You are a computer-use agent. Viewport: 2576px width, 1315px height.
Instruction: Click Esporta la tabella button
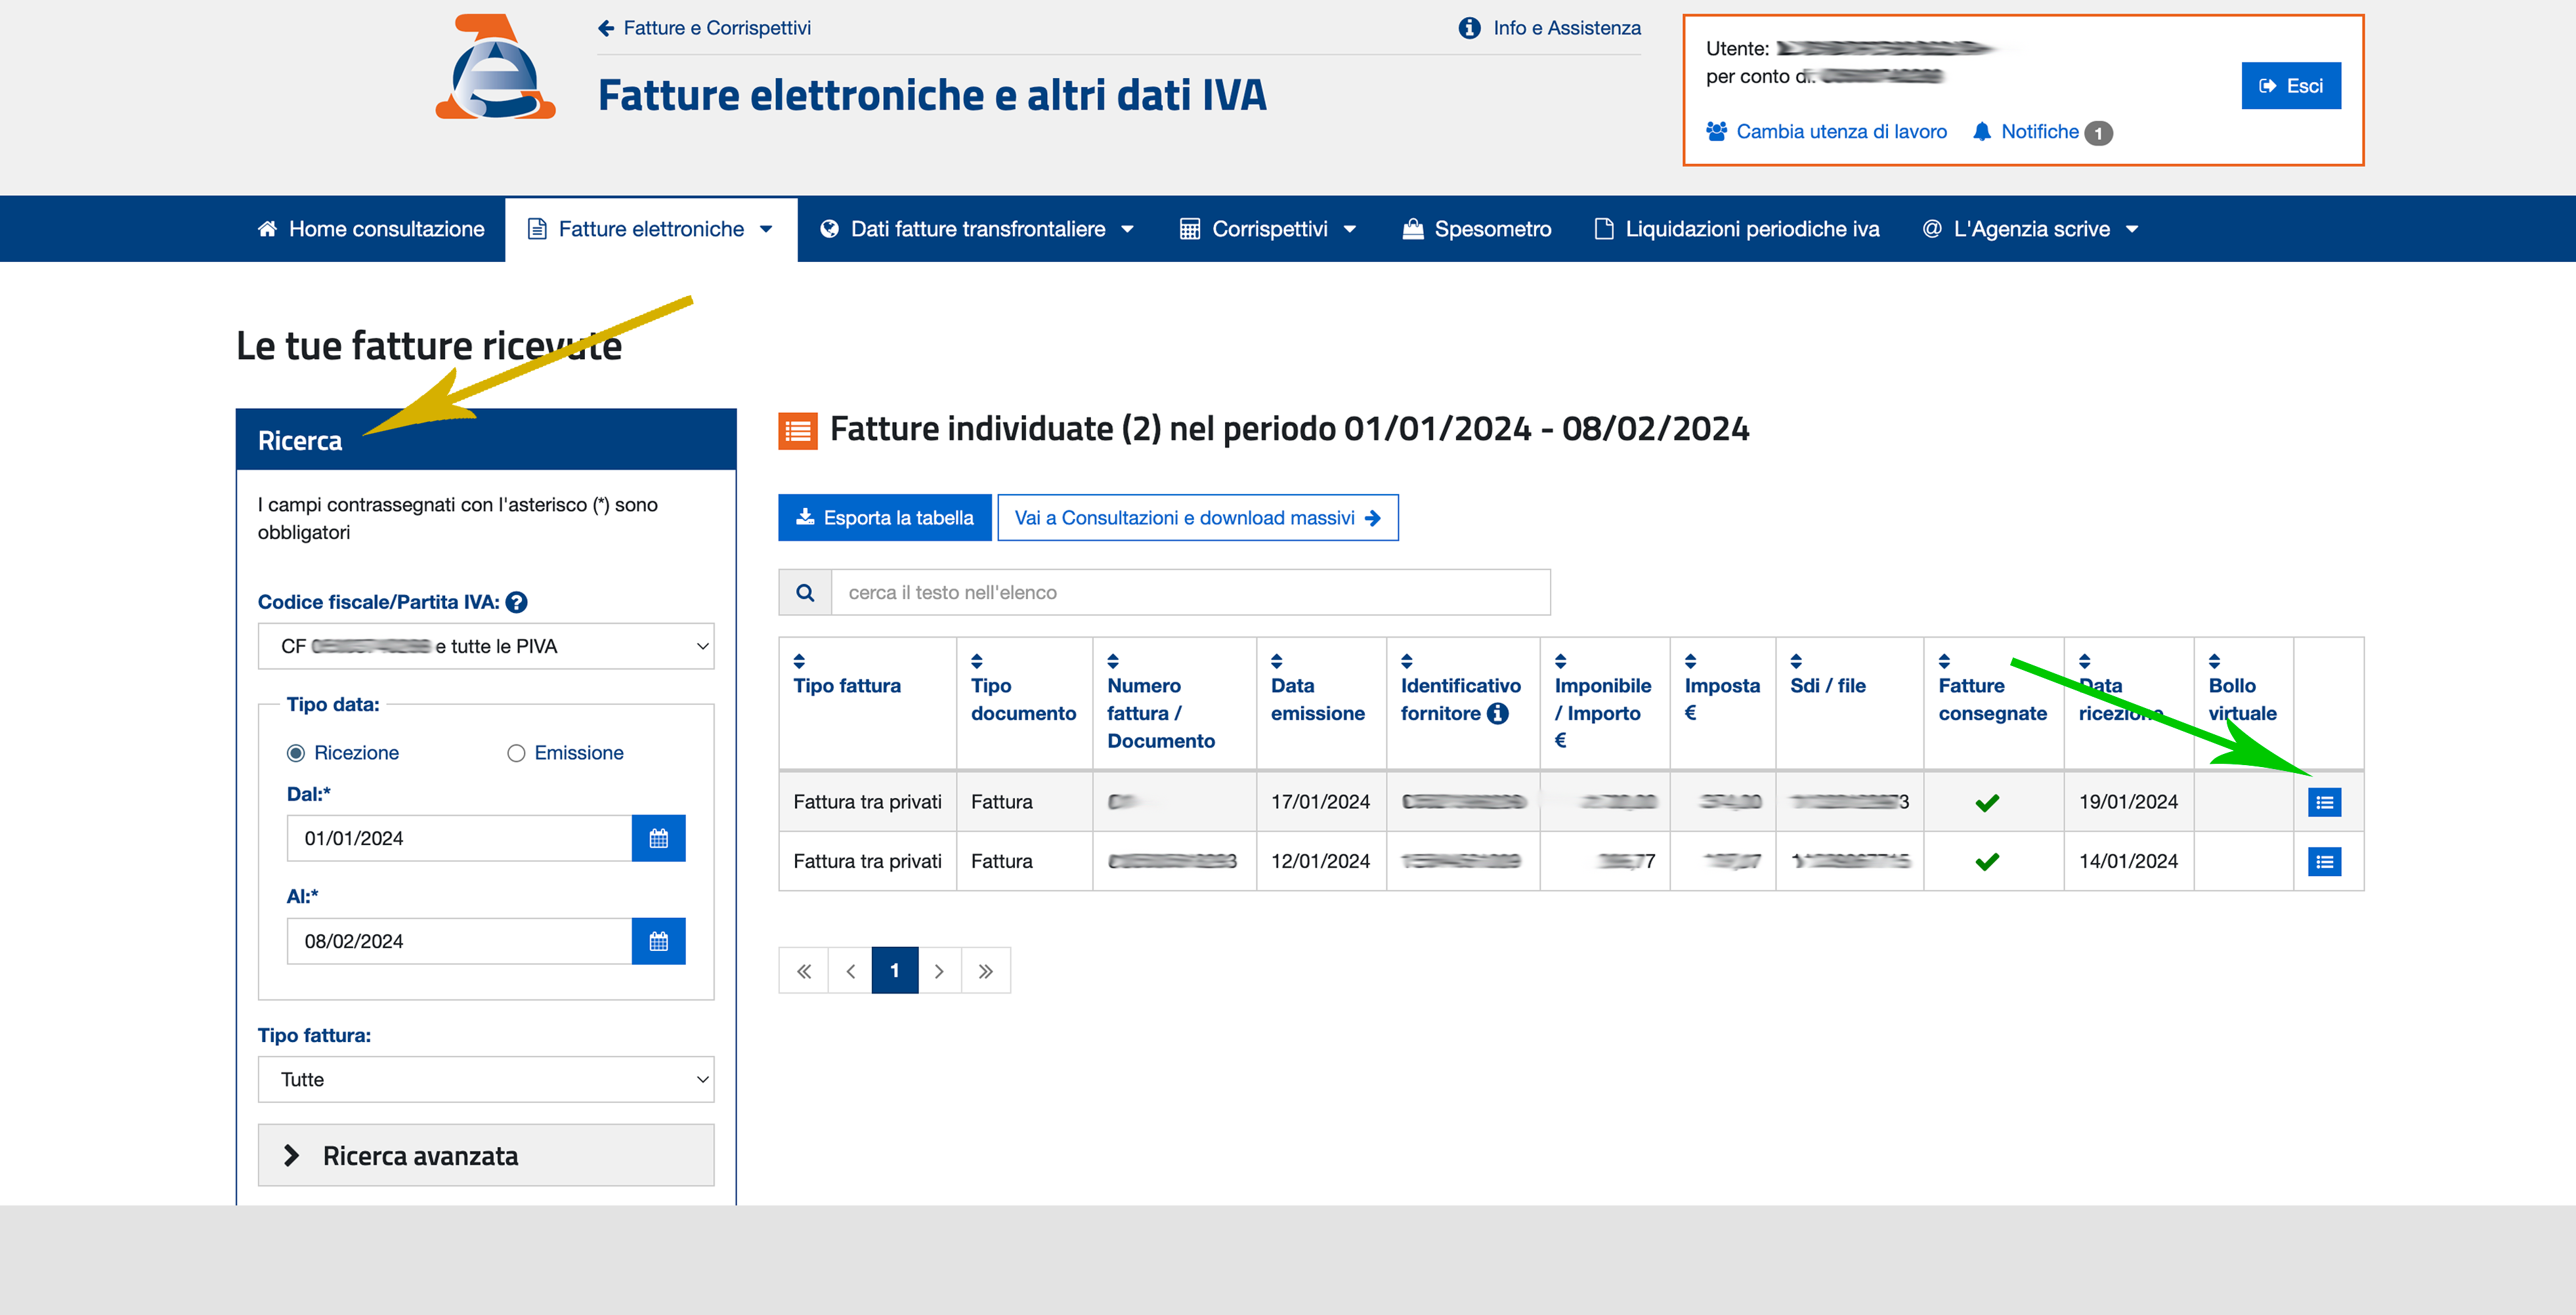point(884,518)
